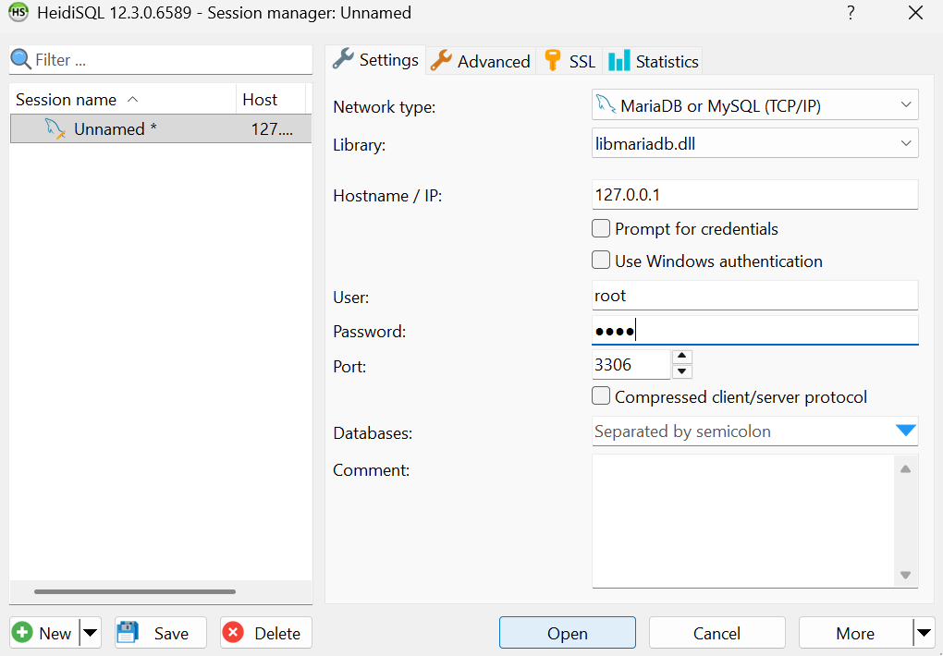
Task: Click the help question mark in title bar
Action: 851,13
